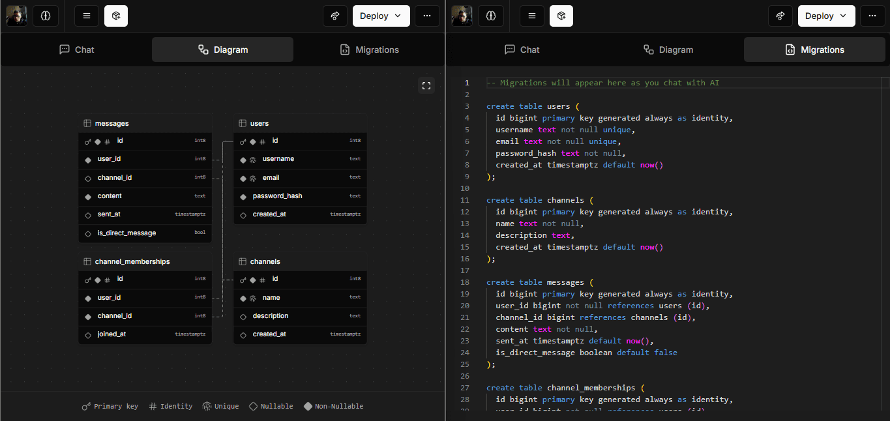This screenshot has width=890, height=421.
Task: Open the three-dot more menu in the Migrations pane
Action: tap(872, 16)
